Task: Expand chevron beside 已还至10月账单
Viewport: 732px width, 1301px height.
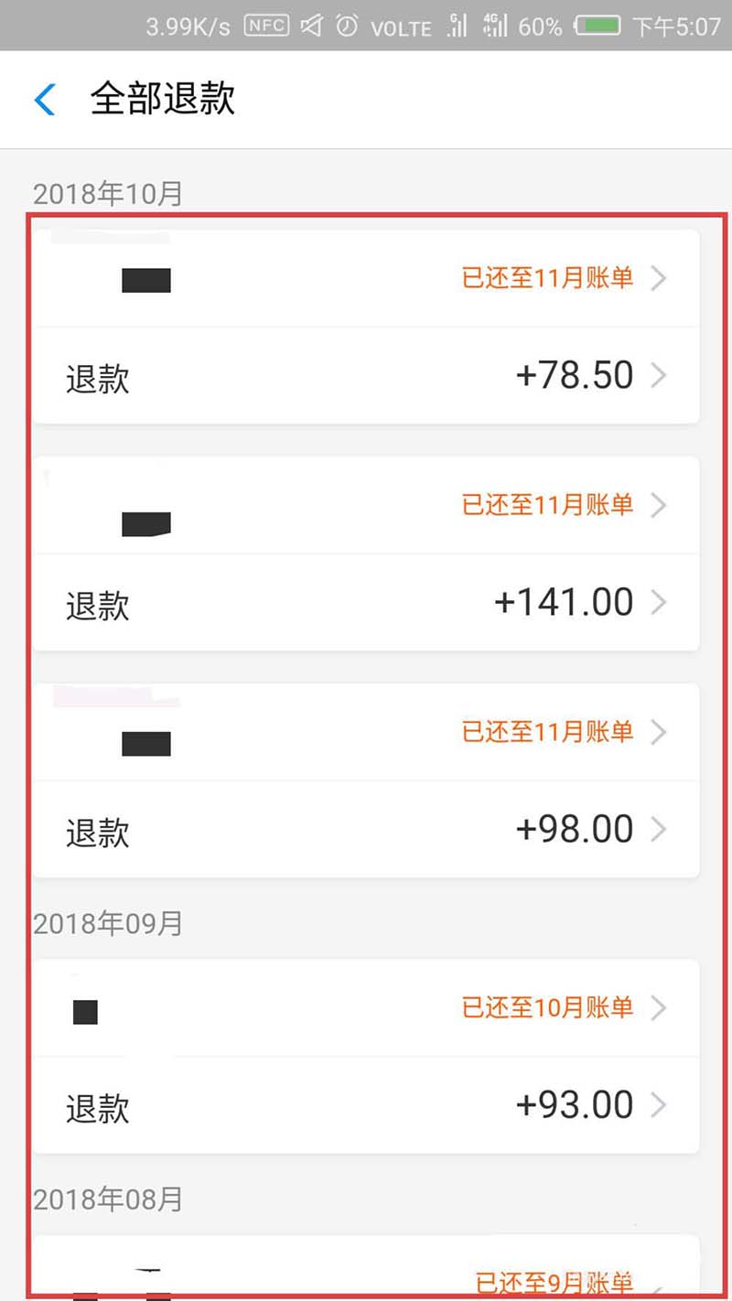Action: click(658, 1008)
